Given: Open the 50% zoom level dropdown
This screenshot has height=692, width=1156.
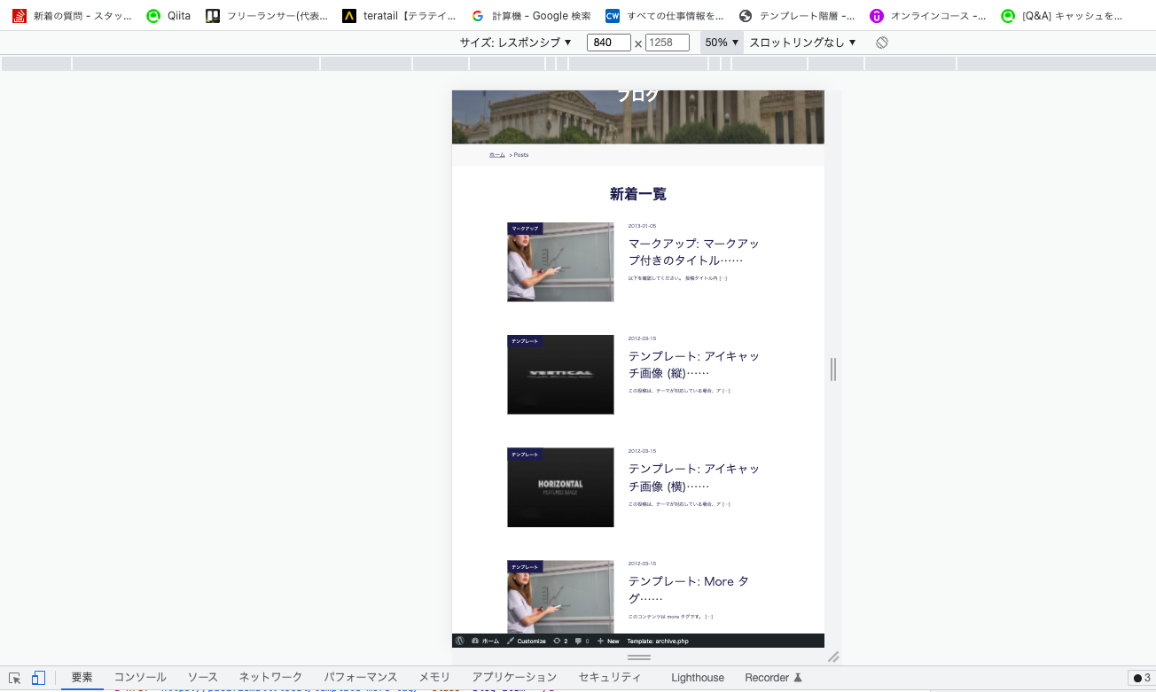Looking at the screenshot, I should pos(721,42).
